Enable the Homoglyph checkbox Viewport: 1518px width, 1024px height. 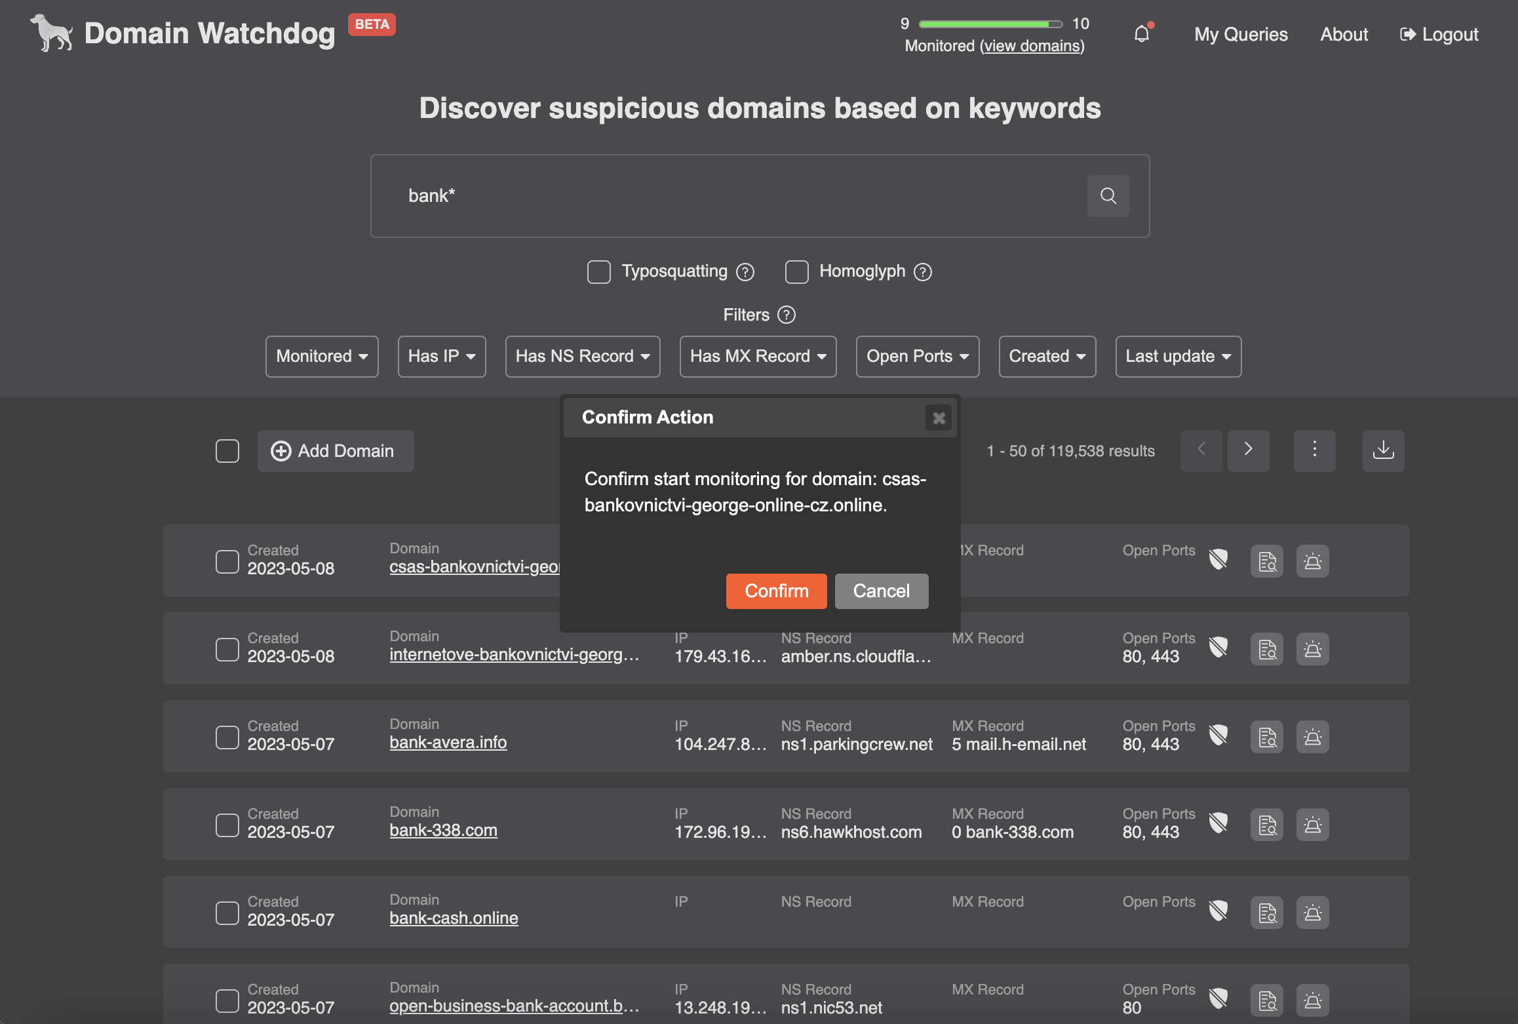pyautogui.click(x=797, y=271)
